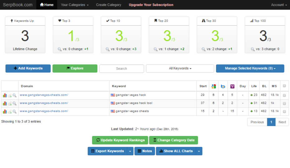Select checkbox for gangstar vegas hack row
Viewport: 290px width, 168px height.
[284, 95]
